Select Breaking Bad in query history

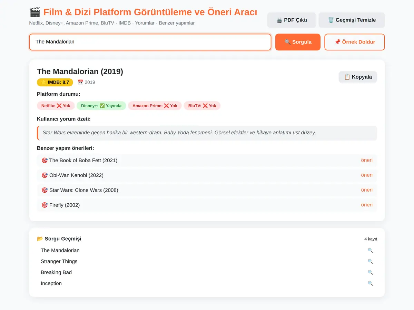(56, 272)
